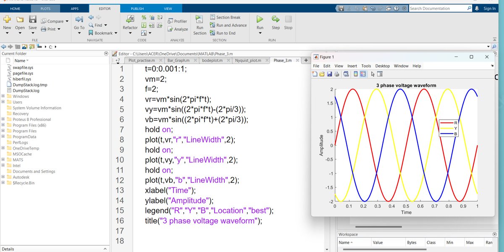This screenshot has height=252, width=504.
Task: Click the Save floppy icon in FILE group
Action: pos(33,19)
